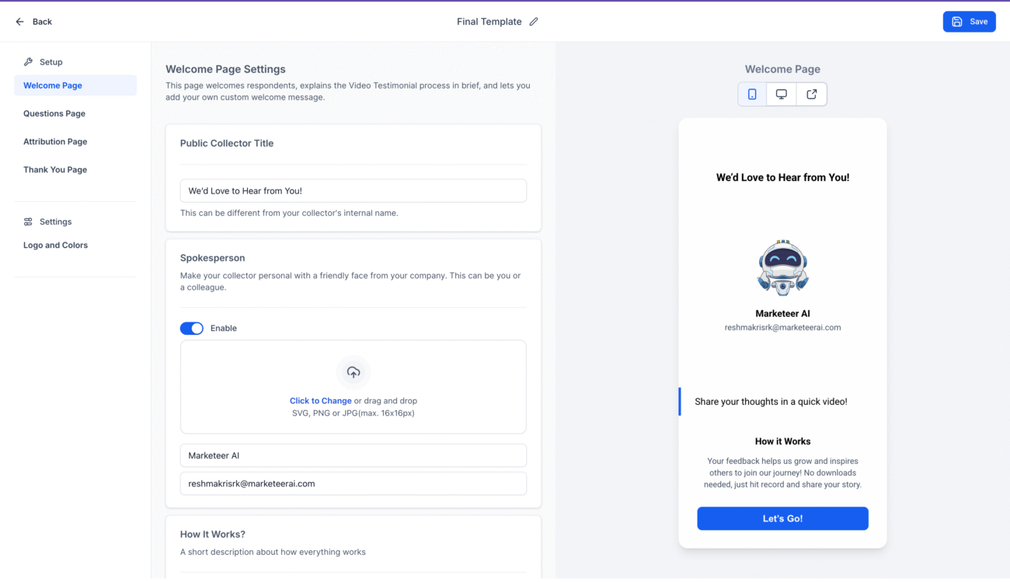Select the mobile preview icon
The width and height of the screenshot is (1010, 582).
(x=751, y=93)
